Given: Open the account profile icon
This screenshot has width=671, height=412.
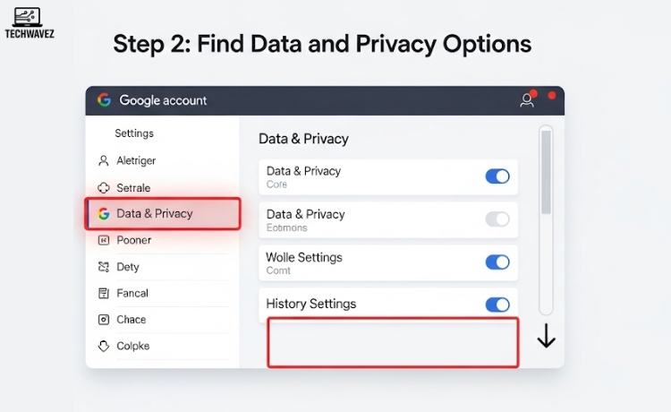Looking at the screenshot, I should click(527, 100).
